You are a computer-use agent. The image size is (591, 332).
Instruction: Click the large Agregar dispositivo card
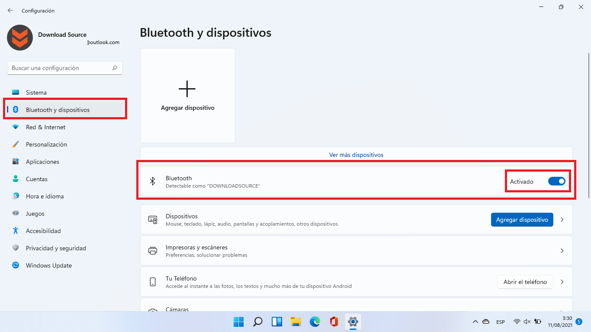[188, 96]
